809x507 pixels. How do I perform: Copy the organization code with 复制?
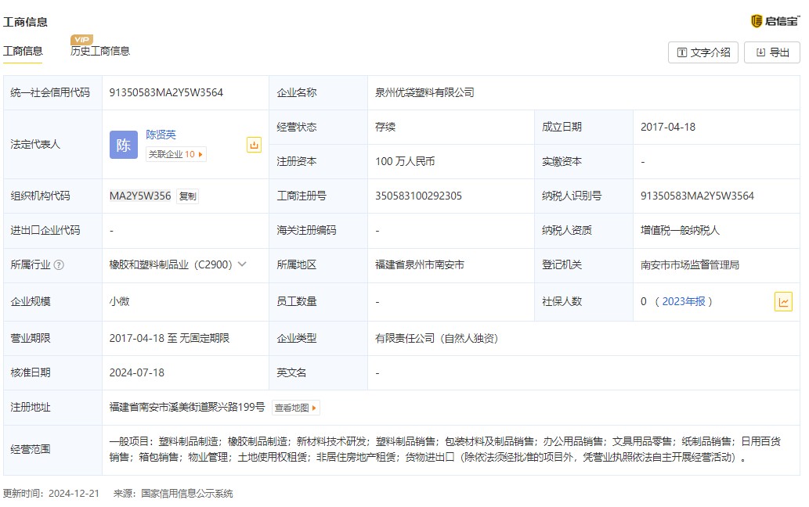187,196
